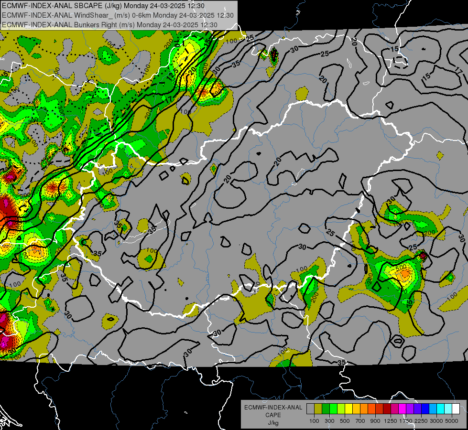The height and width of the screenshot is (430, 468).
Task: Pick the bright green swatch after 300
Action: coord(333,409)
